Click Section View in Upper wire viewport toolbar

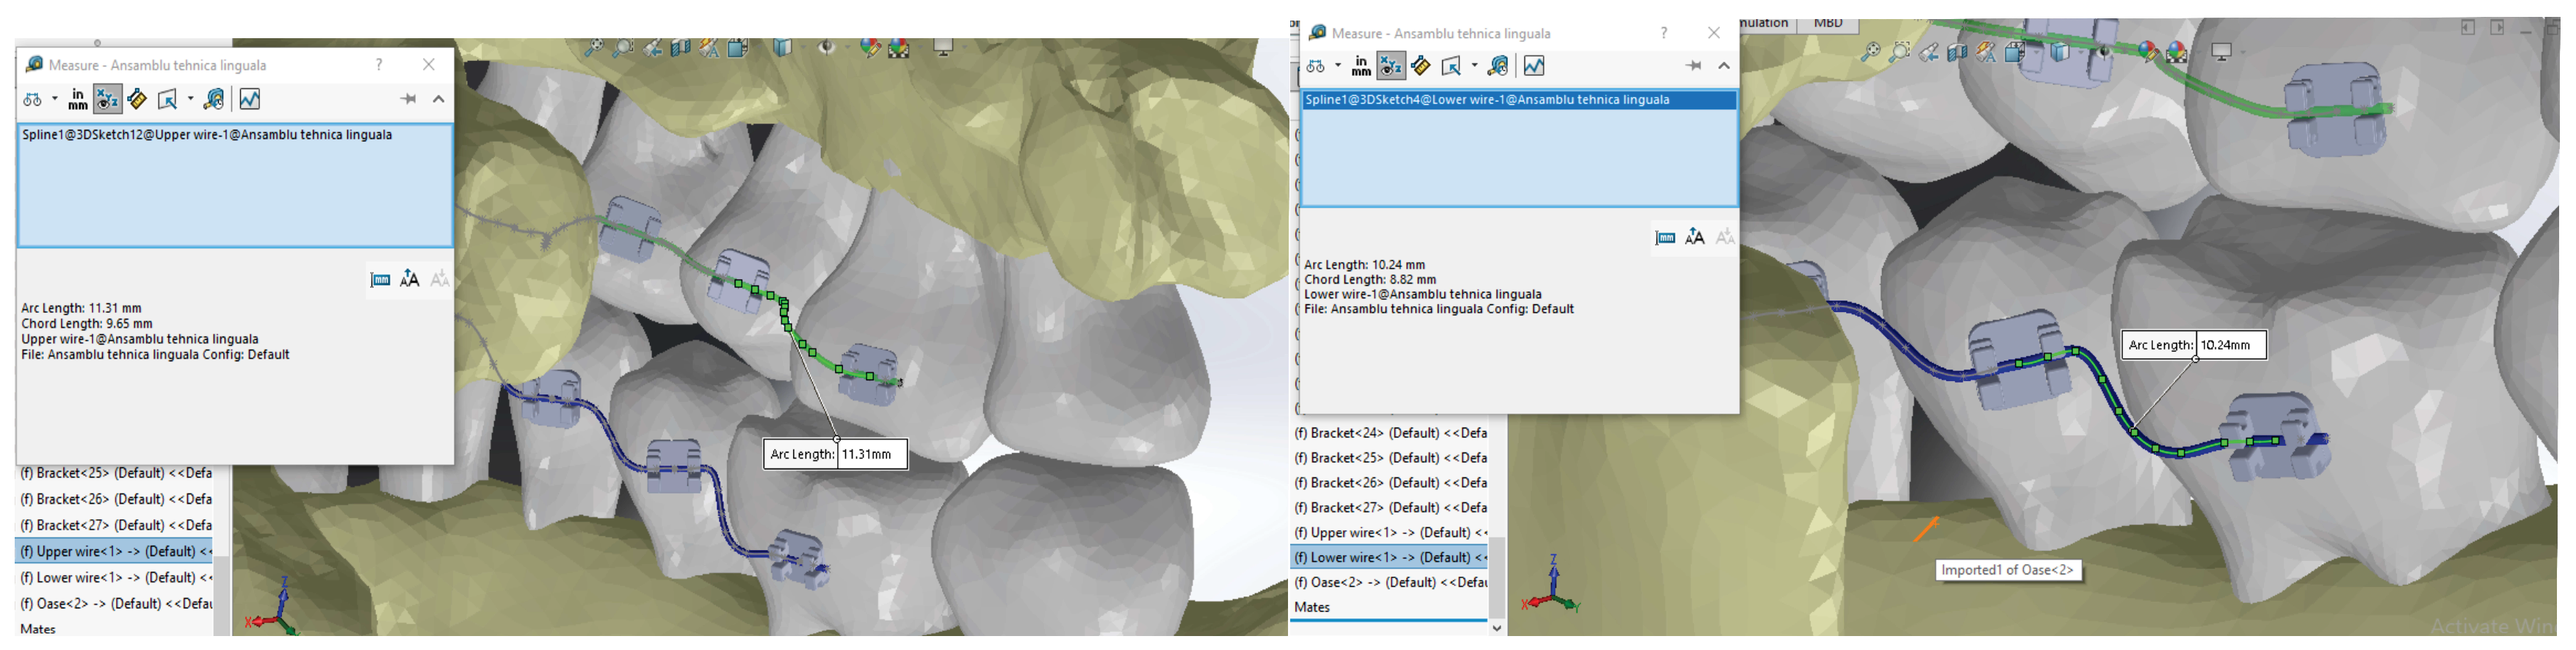[x=681, y=47]
